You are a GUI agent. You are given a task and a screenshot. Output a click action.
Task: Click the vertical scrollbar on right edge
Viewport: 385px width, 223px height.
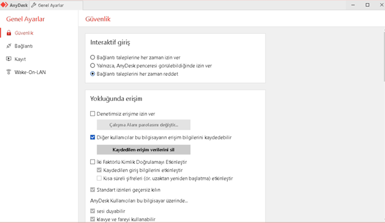pyautogui.click(x=384, y=56)
